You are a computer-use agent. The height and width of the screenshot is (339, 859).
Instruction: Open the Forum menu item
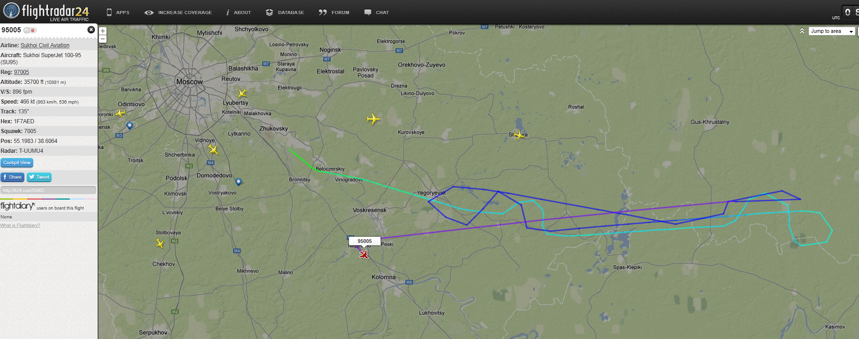334,12
